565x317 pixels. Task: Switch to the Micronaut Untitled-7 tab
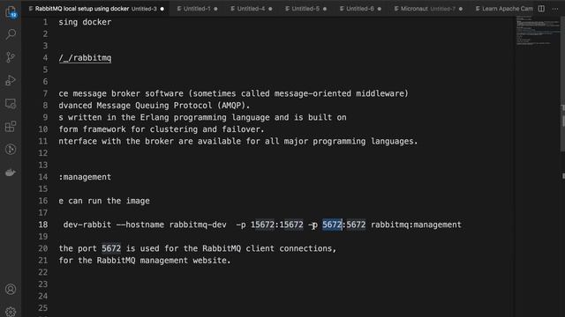(x=428, y=9)
